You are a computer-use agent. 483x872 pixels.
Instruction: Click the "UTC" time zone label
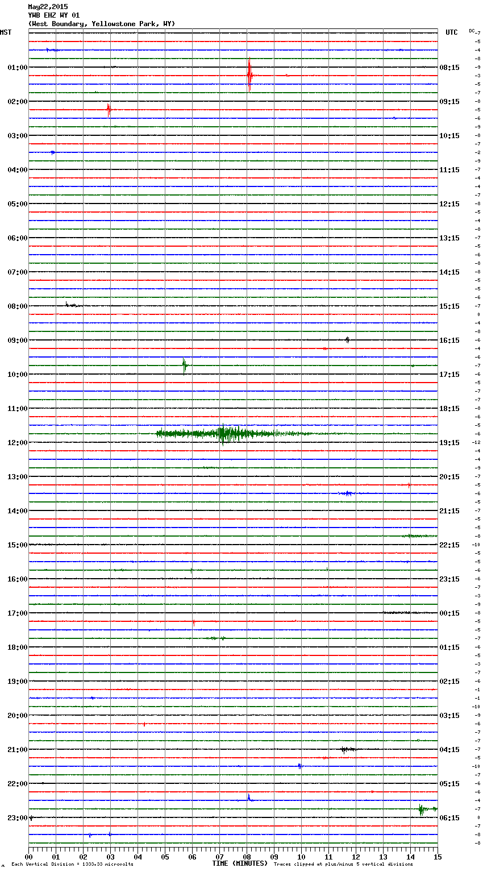(x=452, y=32)
